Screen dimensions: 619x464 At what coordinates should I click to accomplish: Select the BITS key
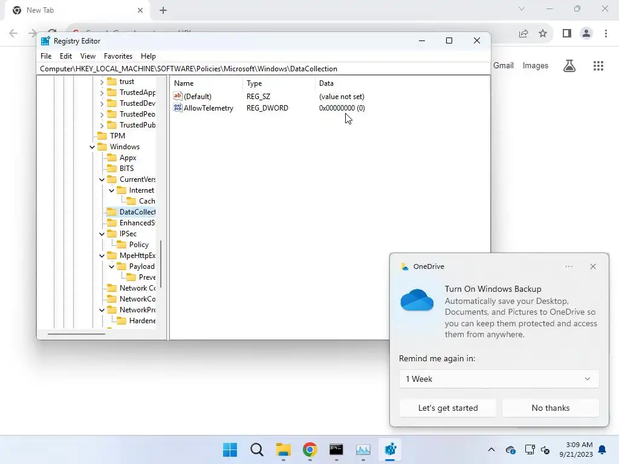126,169
